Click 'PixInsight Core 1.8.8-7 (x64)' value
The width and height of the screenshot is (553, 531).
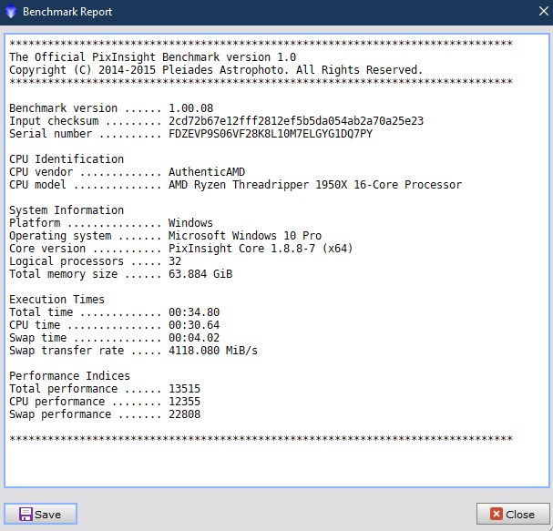[x=261, y=249]
